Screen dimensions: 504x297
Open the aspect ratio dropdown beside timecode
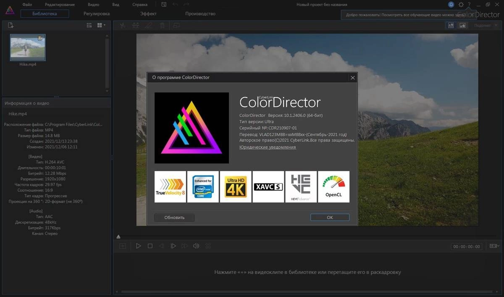[494, 246]
